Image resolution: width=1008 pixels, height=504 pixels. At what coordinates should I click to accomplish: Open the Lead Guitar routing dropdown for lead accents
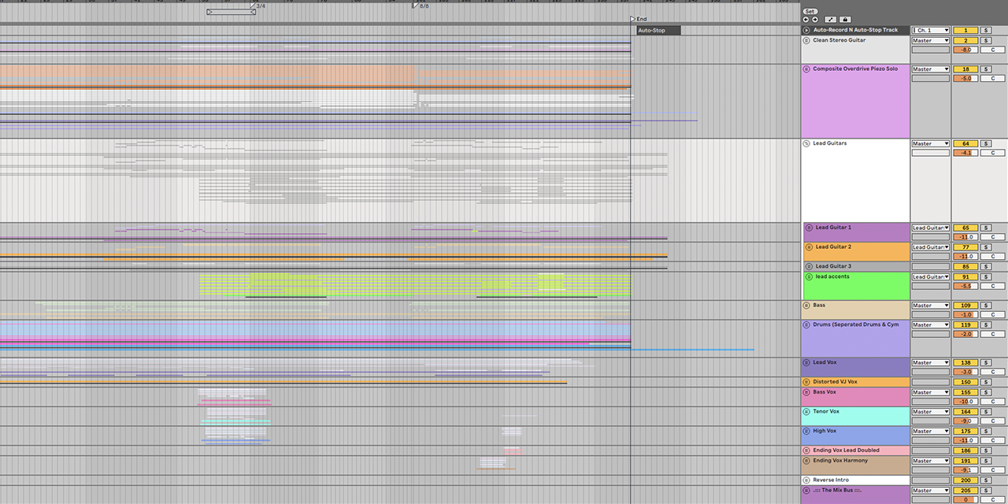pyautogui.click(x=930, y=276)
